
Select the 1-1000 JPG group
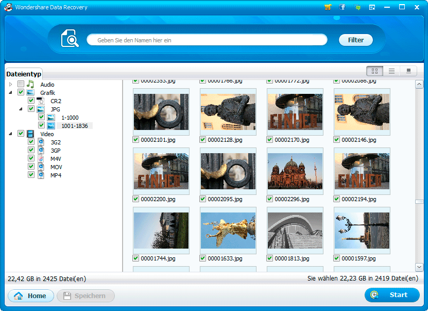(70, 118)
